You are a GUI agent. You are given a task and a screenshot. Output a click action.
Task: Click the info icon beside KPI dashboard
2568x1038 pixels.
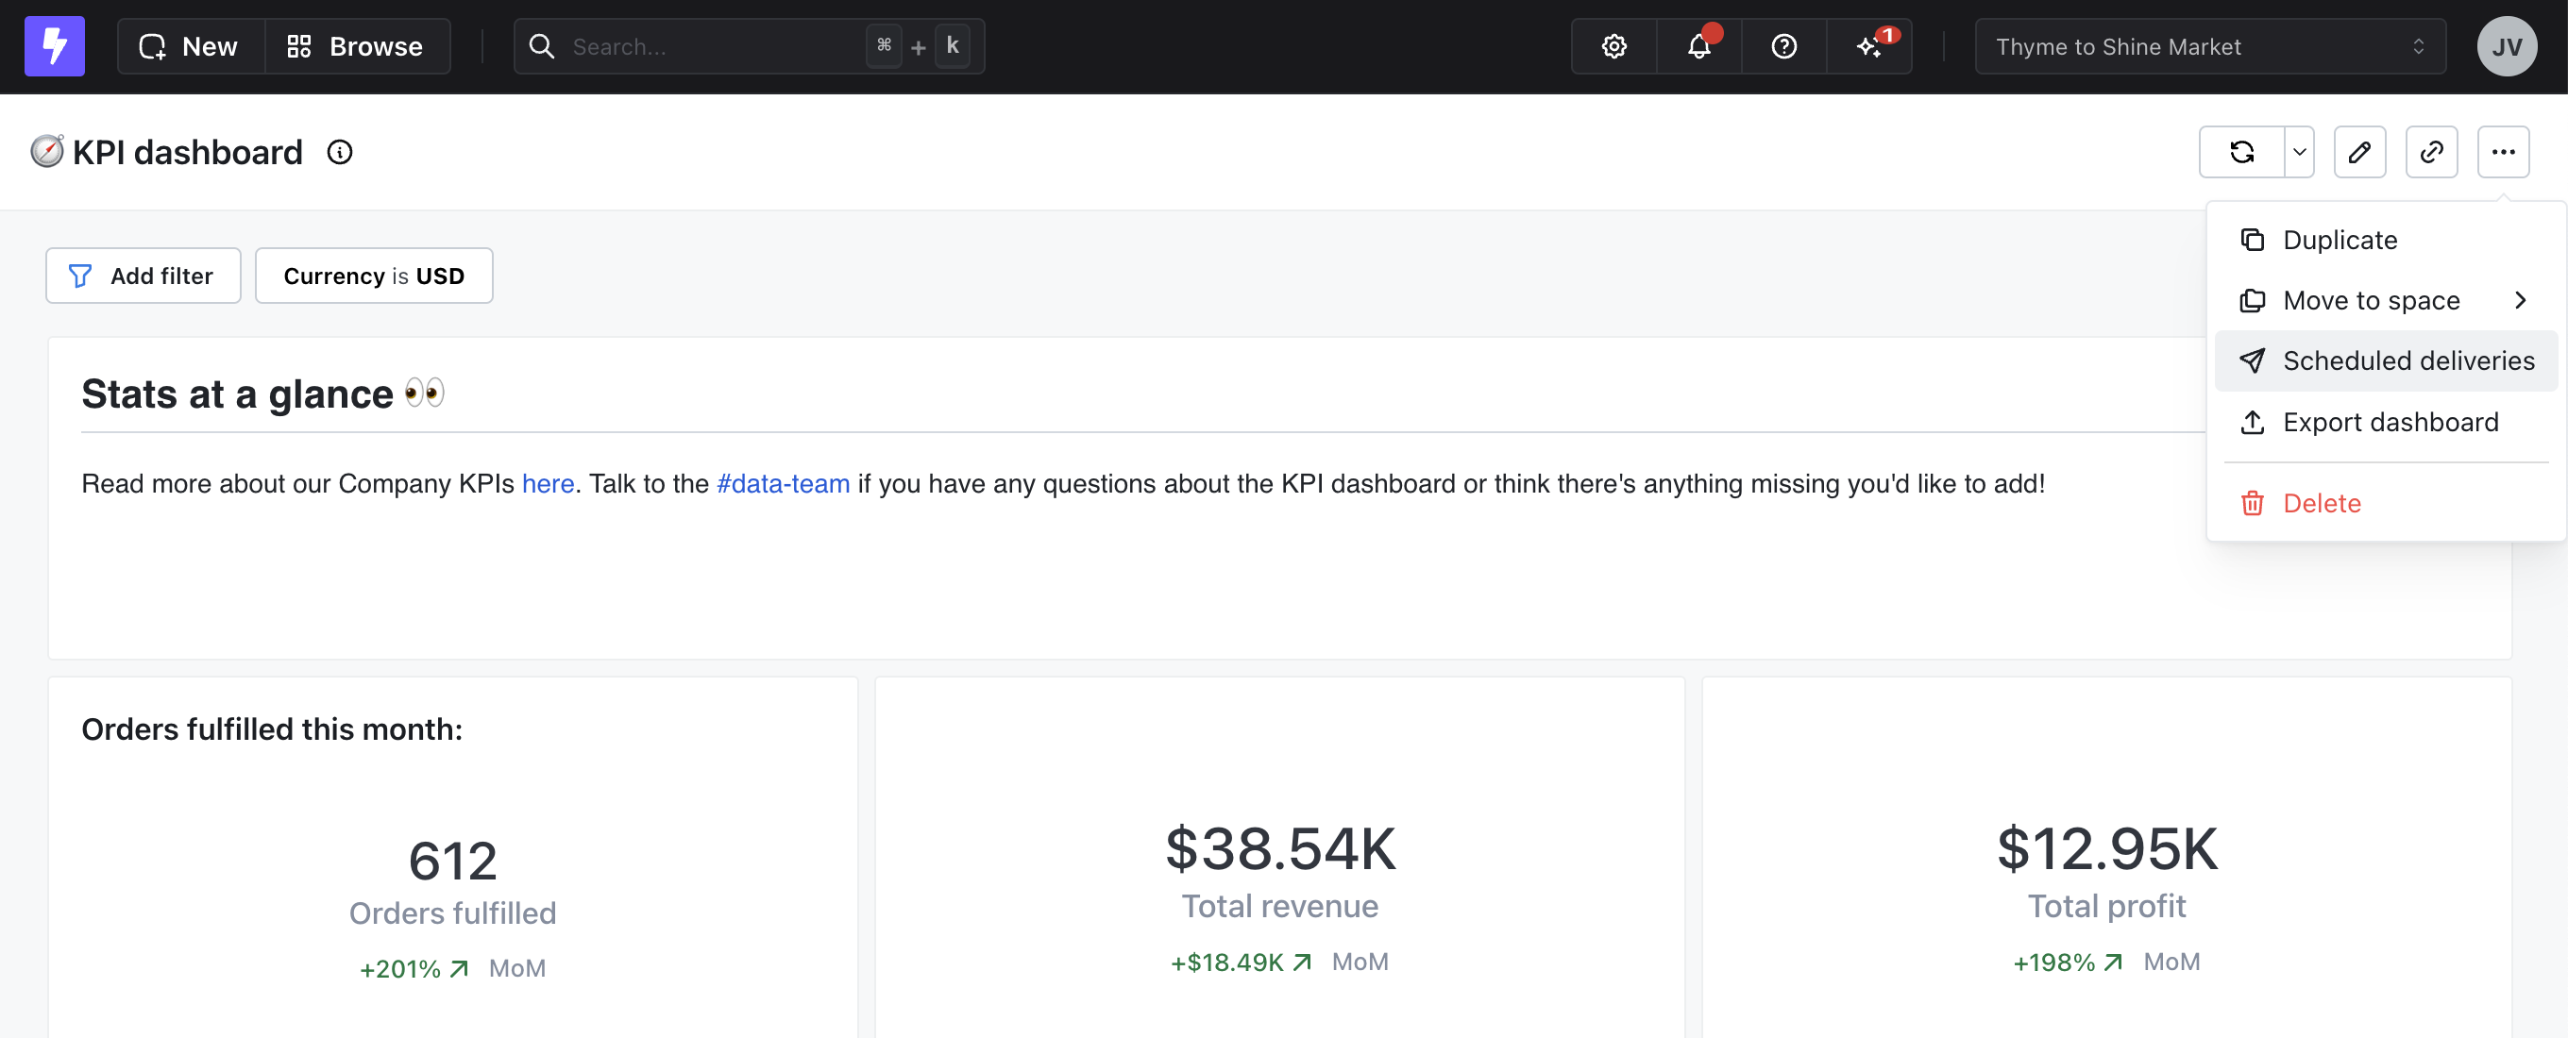click(x=340, y=153)
